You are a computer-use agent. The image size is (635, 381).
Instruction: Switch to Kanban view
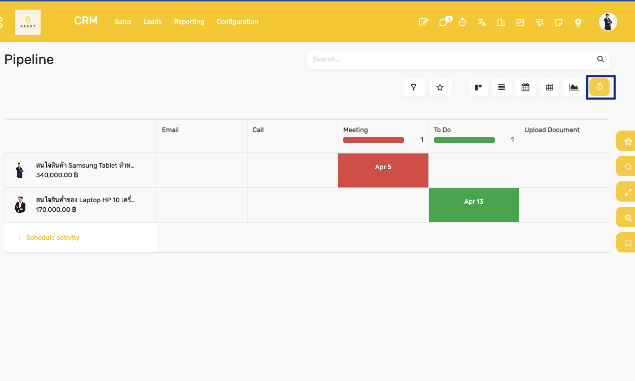[478, 87]
